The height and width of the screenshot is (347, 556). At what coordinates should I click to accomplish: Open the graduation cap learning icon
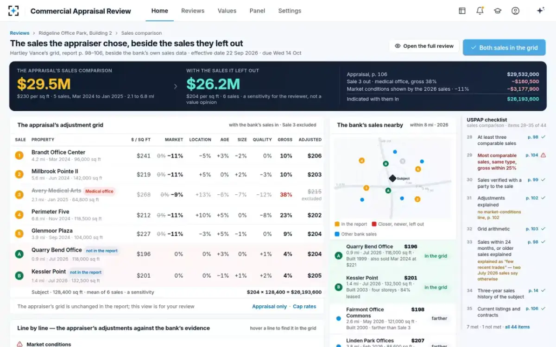click(x=498, y=11)
